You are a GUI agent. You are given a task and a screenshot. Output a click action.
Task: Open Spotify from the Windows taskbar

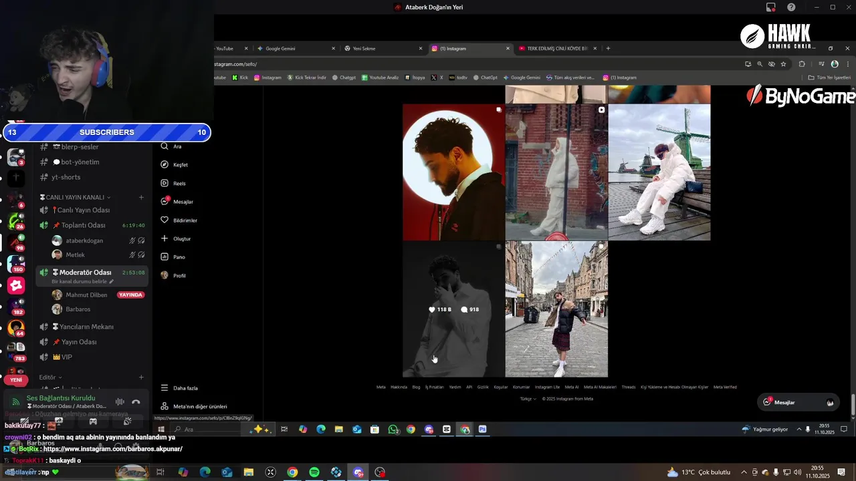tap(314, 472)
